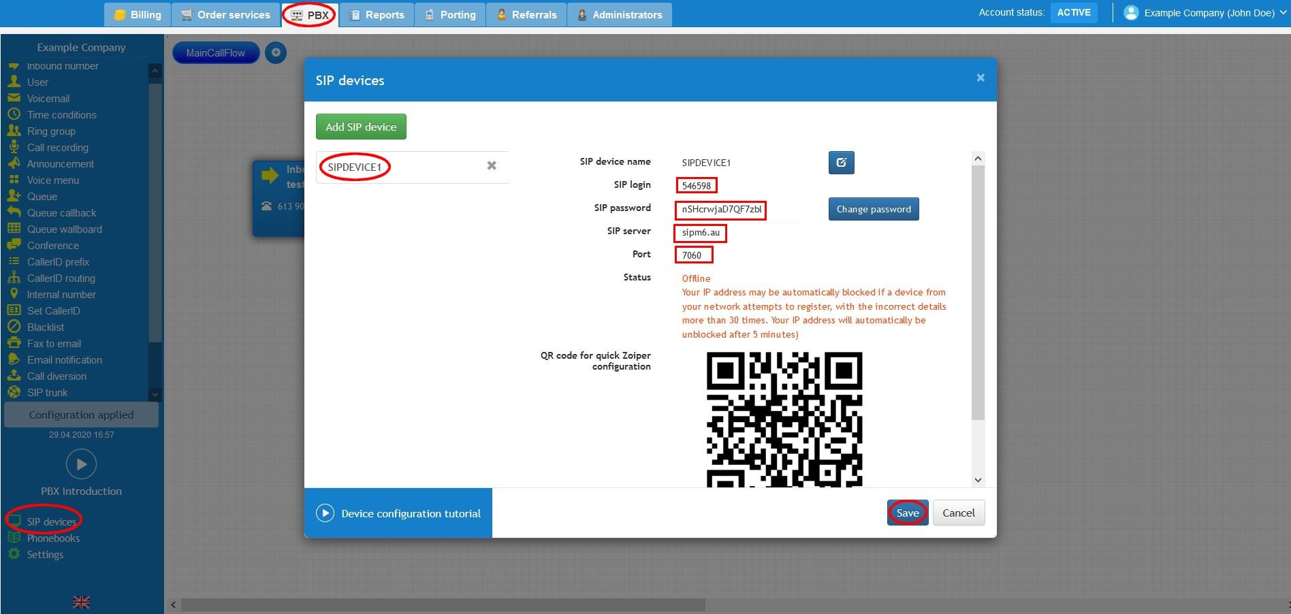Select the Voice menu icon
Image resolution: width=1291 pixels, height=614 pixels.
[14, 180]
